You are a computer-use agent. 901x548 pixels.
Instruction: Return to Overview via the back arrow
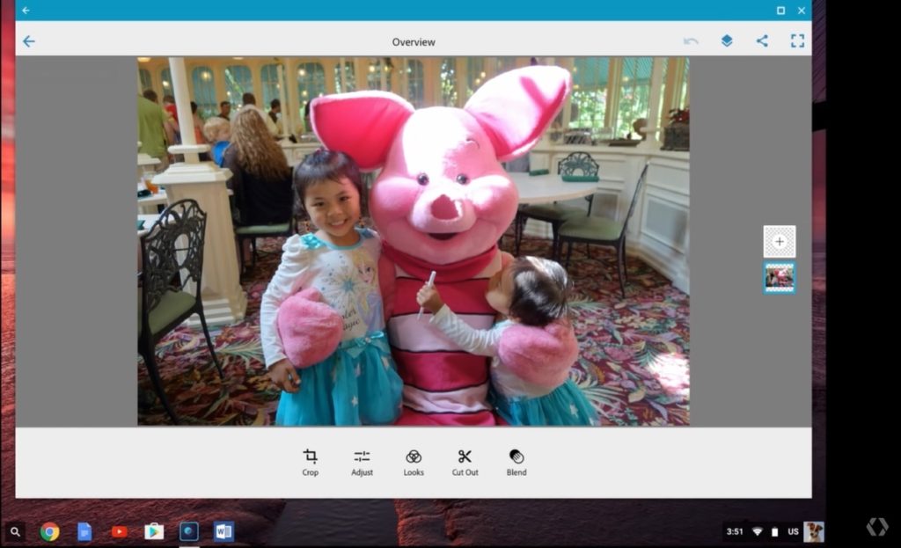click(29, 40)
